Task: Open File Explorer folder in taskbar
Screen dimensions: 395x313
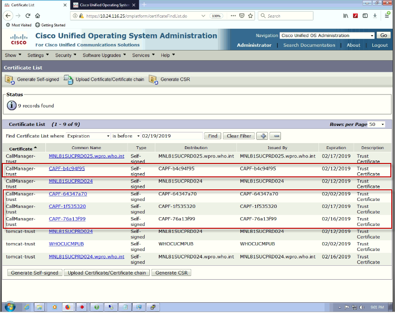Action: [39, 307]
